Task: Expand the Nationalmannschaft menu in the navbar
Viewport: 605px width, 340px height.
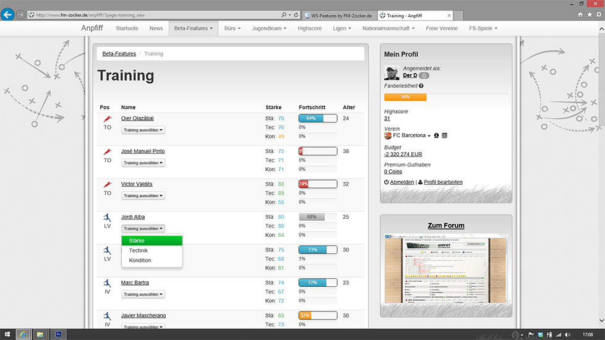Action: (390, 28)
